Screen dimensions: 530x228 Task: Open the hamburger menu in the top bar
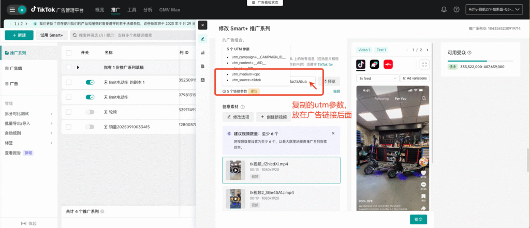tap(12, 10)
